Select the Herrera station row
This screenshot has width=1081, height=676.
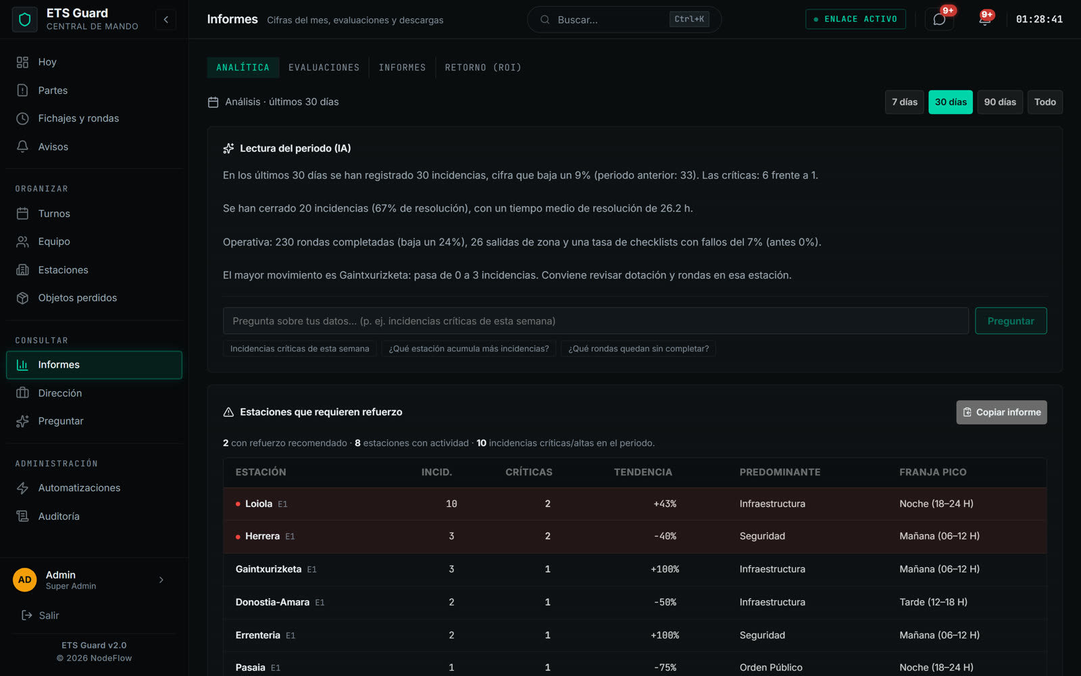click(635, 537)
